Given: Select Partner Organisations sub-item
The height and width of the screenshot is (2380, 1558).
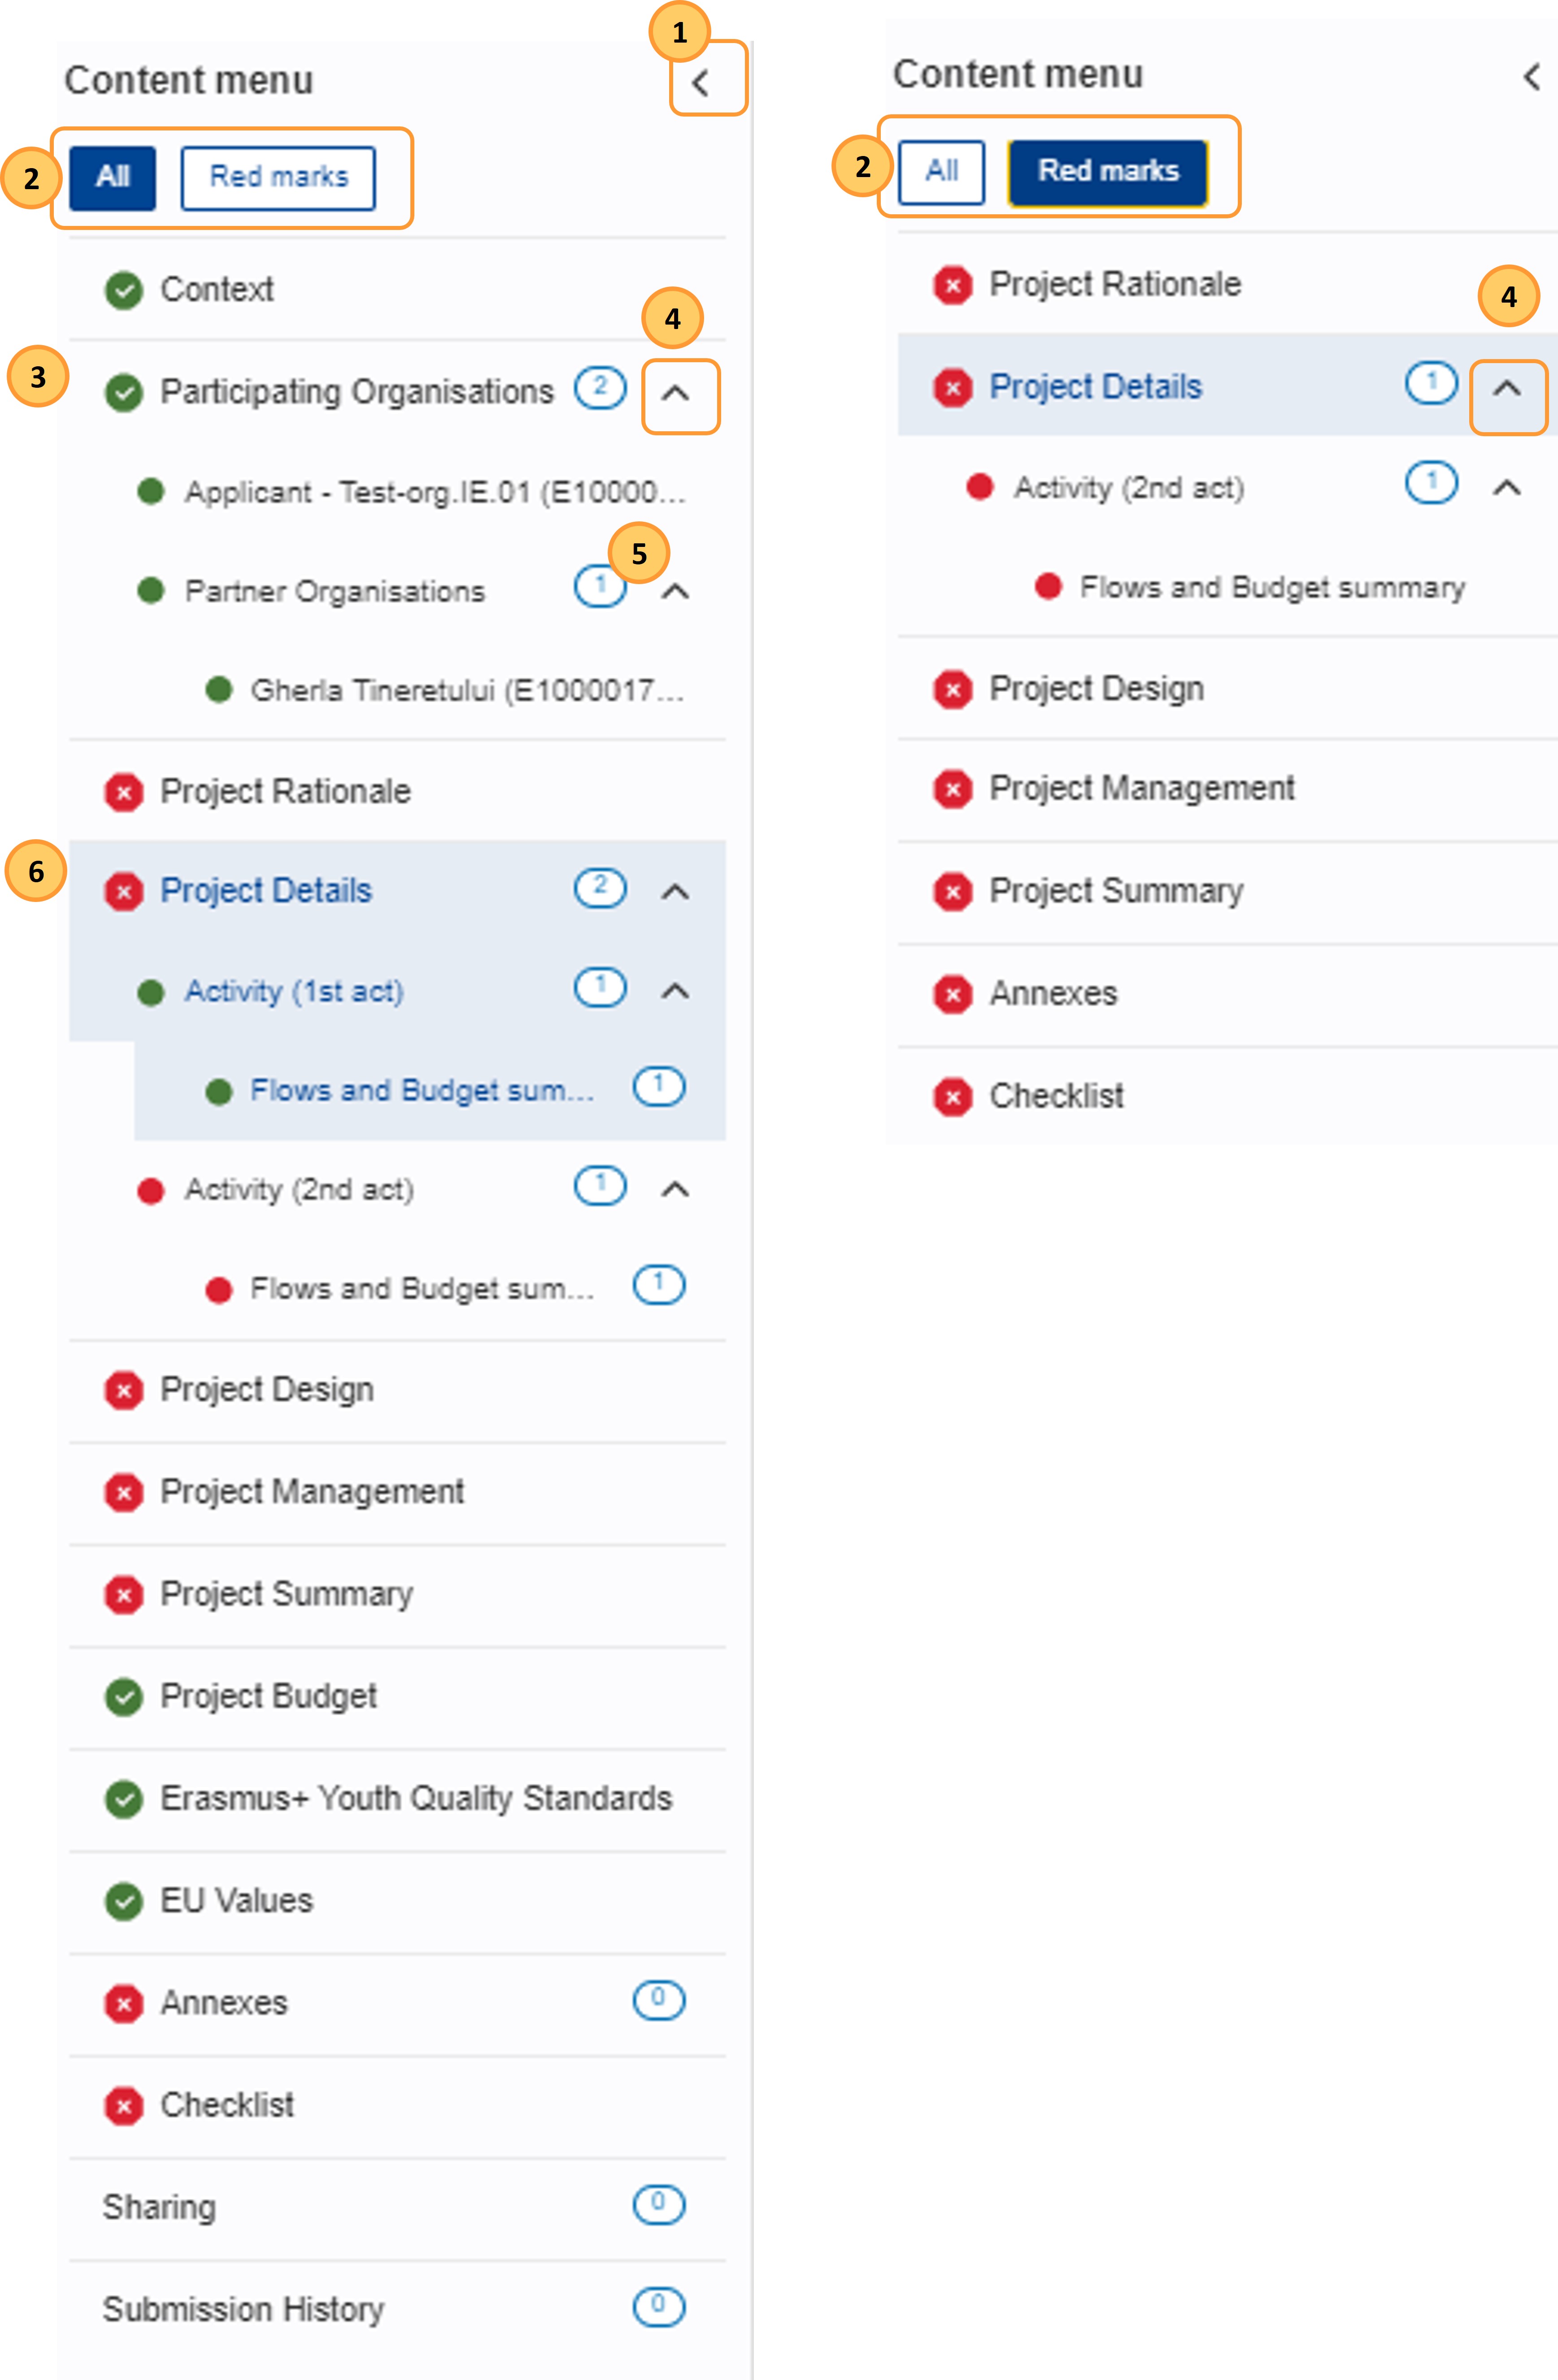Looking at the screenshot, I should coord(335,592).
